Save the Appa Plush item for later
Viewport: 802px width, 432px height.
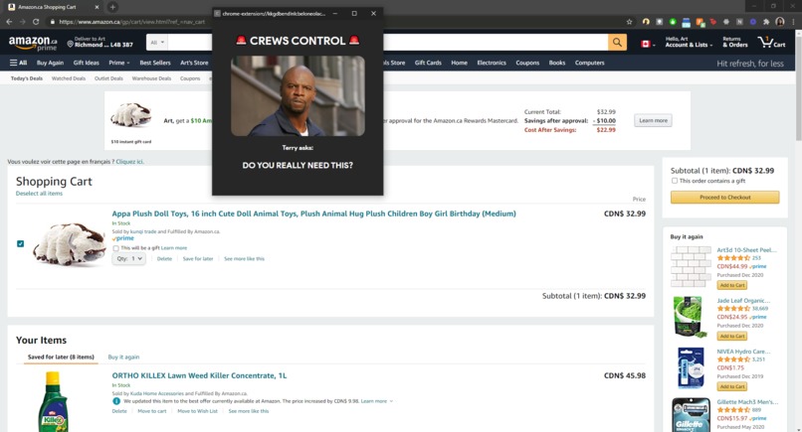point(198,259)
